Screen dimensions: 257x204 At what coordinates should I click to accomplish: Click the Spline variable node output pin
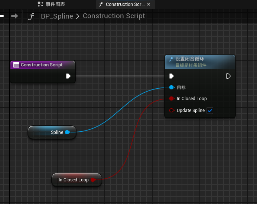point(67,132)
